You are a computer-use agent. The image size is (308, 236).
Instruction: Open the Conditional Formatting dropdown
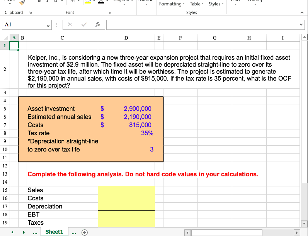(x=172, y=4)
